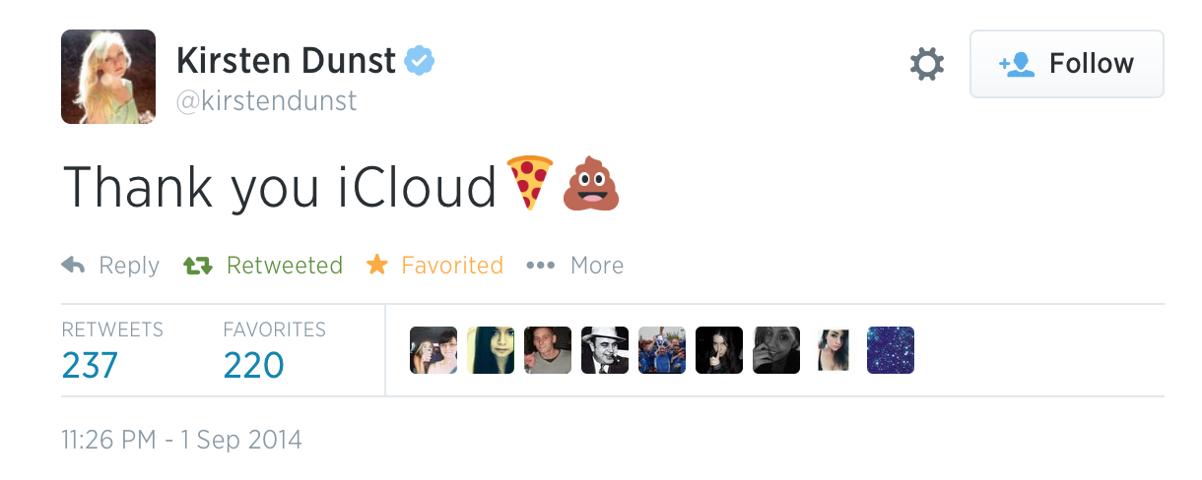Open the settings gear menu
This screenshot has width=1202, height=480.
[x=926, y=65]
